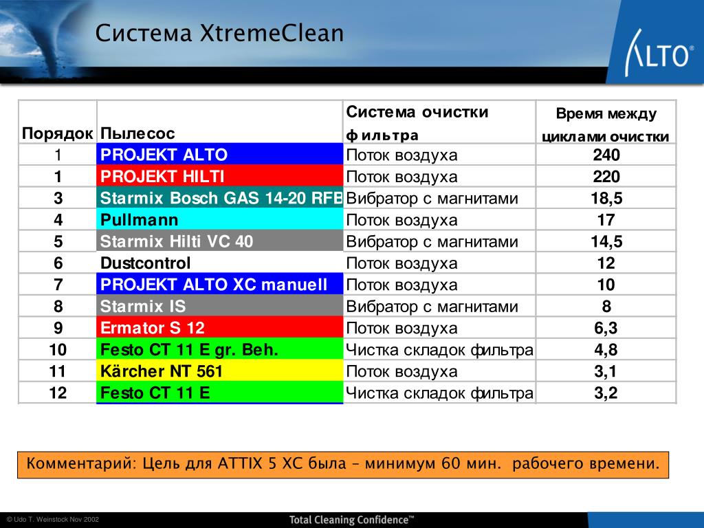Image resolution: width=704 pixels, height=528 pixels.
Task: Click the 'Пылесос' column header
Action: (137, 133)
